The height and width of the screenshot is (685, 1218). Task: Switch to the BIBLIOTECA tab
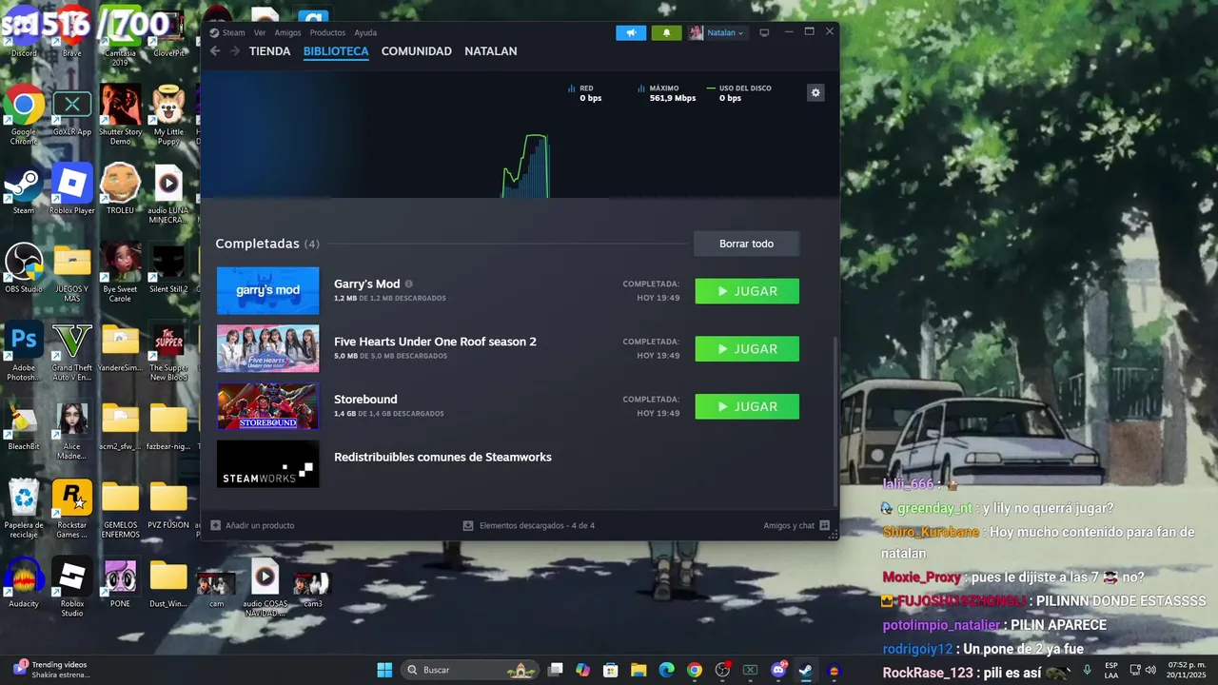click(336, 51)
